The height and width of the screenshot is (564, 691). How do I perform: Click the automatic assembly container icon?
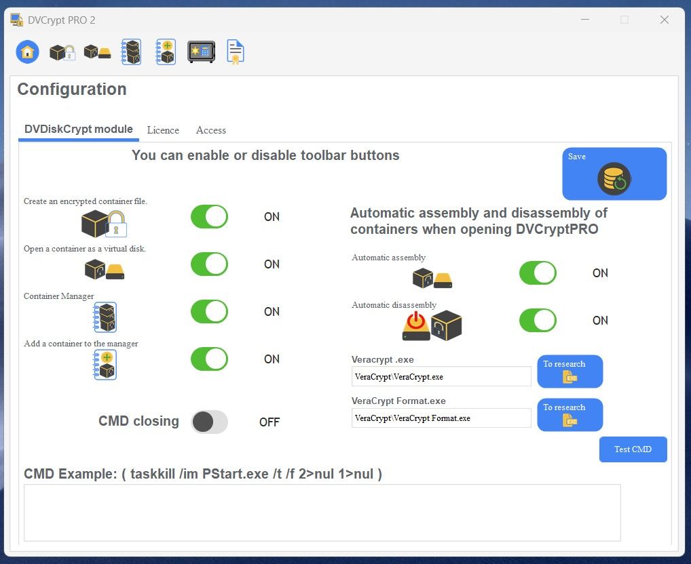click(432, 277)
